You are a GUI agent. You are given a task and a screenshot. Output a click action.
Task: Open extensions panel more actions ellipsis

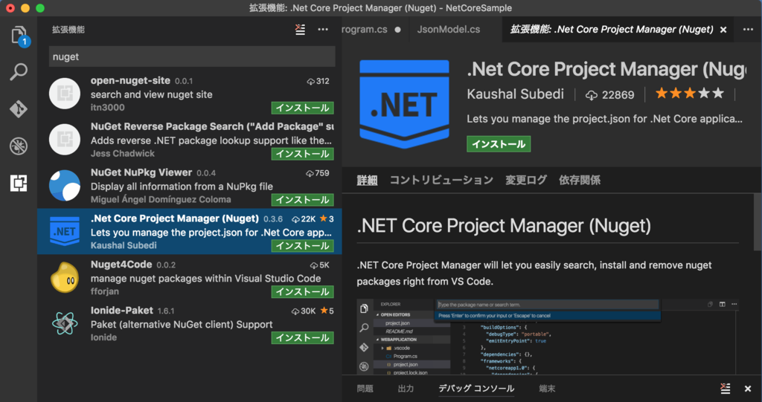pos(323,30)
